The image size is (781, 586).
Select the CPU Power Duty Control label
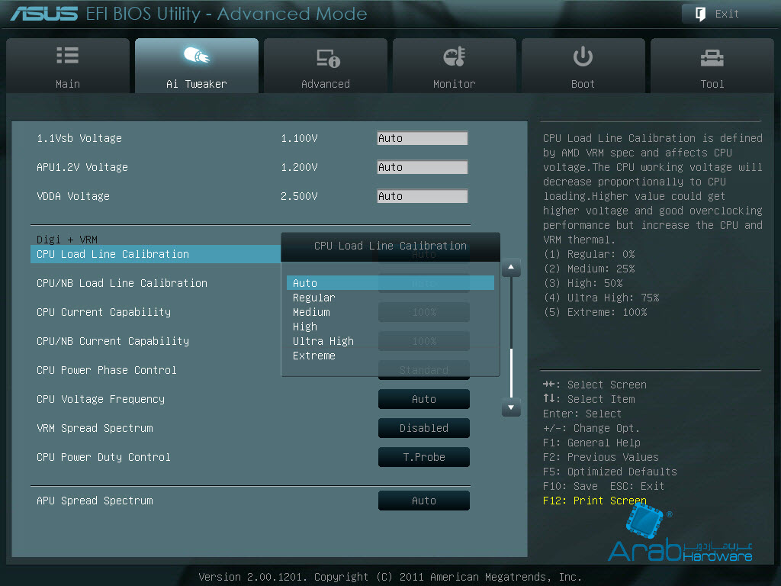tap(104, 457)
